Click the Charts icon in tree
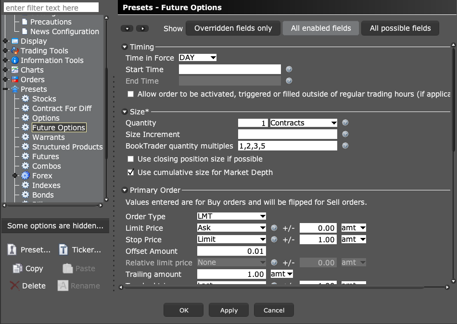Viewport: 457px width, 324px height. pyautogui.click(x=15, y=70)
